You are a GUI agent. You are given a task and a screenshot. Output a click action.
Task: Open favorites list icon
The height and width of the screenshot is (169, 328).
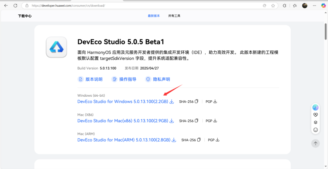click(x=295, y=6)
